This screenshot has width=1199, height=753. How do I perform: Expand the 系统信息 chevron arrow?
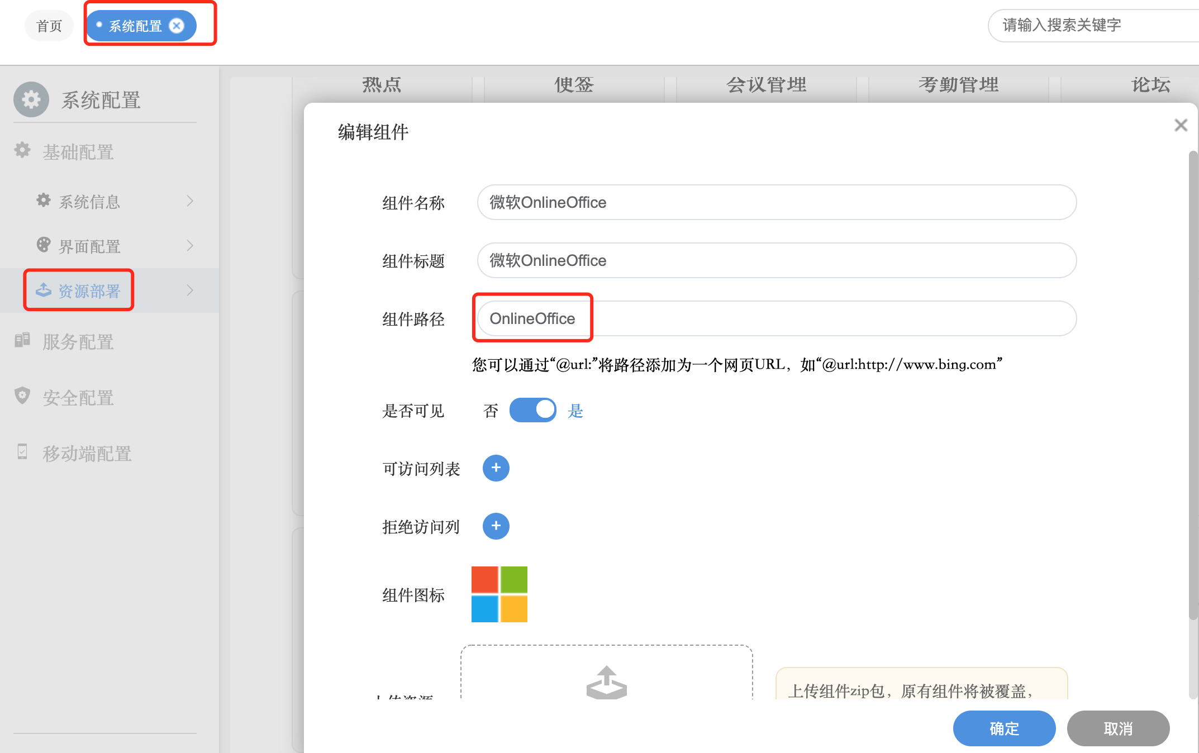(x=190, y=201)
